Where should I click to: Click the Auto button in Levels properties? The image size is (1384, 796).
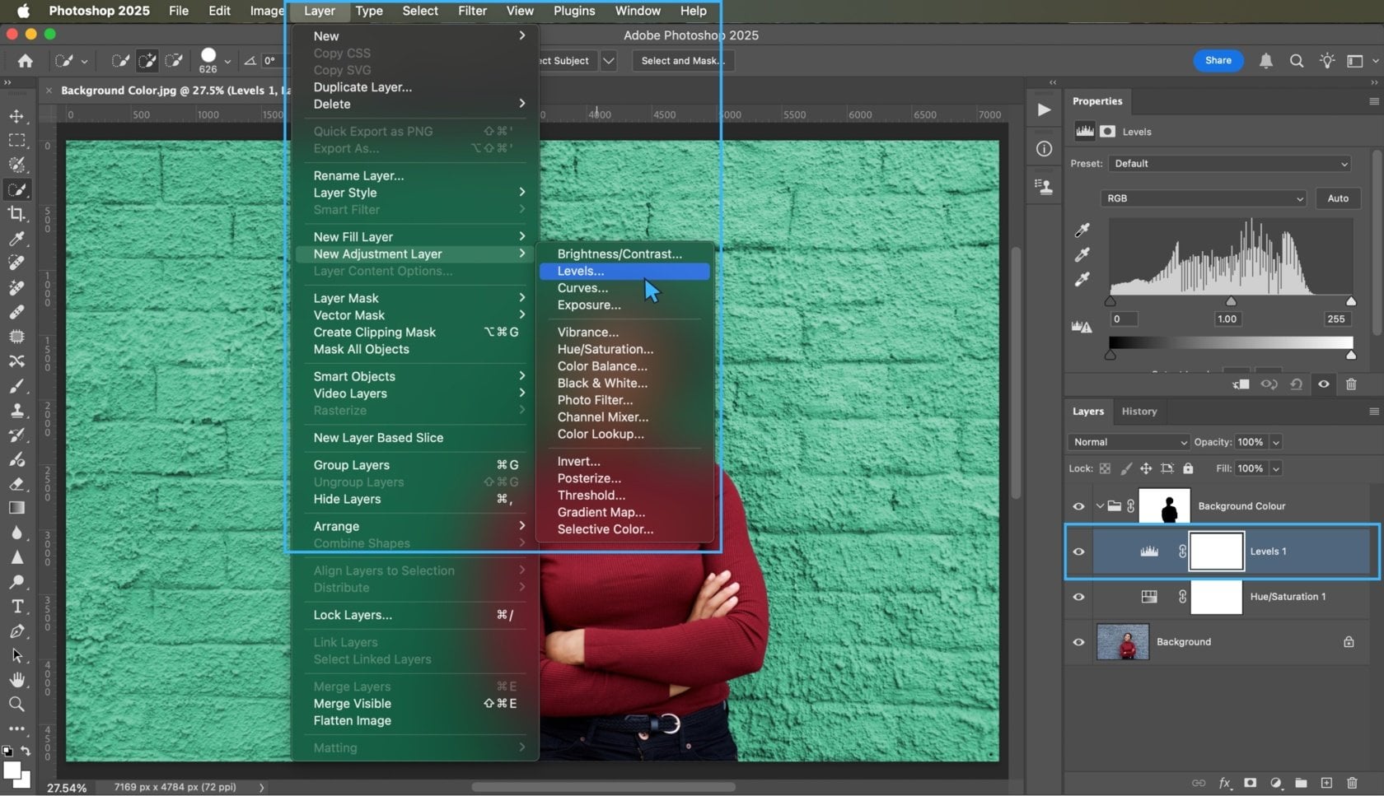tap(1337, 198)
